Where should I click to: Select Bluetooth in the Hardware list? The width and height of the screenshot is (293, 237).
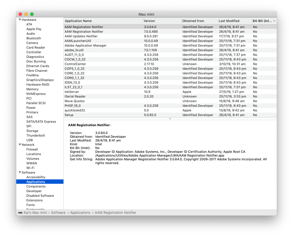[34, 38]
